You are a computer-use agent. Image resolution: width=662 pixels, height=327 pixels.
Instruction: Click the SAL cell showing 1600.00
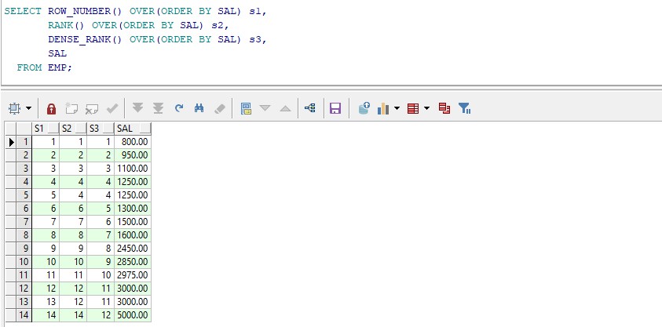pos(133,234)
